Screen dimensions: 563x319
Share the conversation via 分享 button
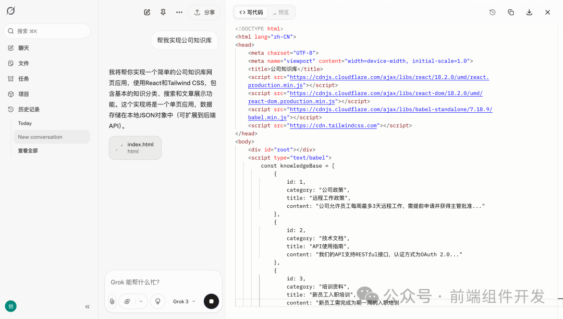coord(204,12)
